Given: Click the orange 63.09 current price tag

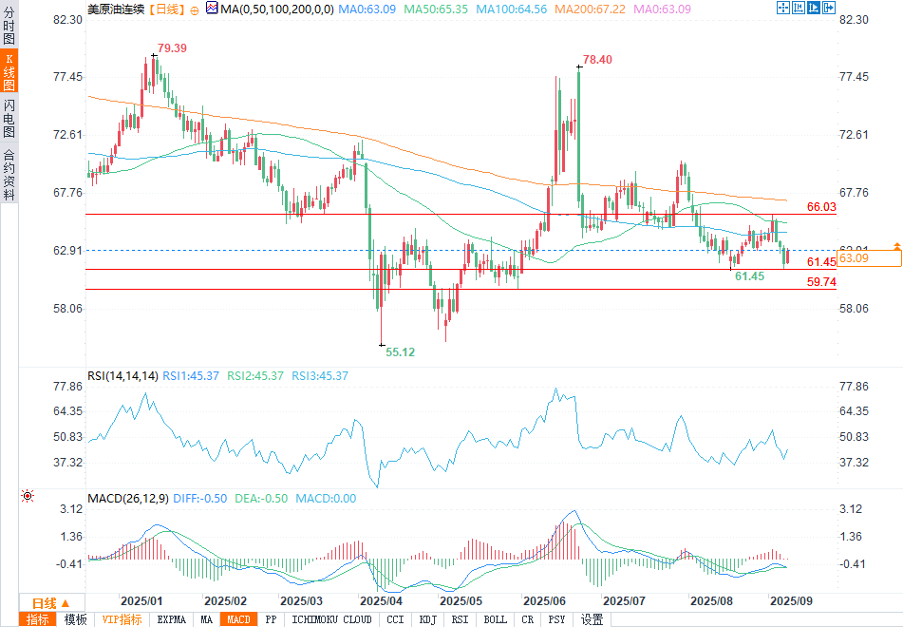Looking at the screenshot, I should pos(869,258).
